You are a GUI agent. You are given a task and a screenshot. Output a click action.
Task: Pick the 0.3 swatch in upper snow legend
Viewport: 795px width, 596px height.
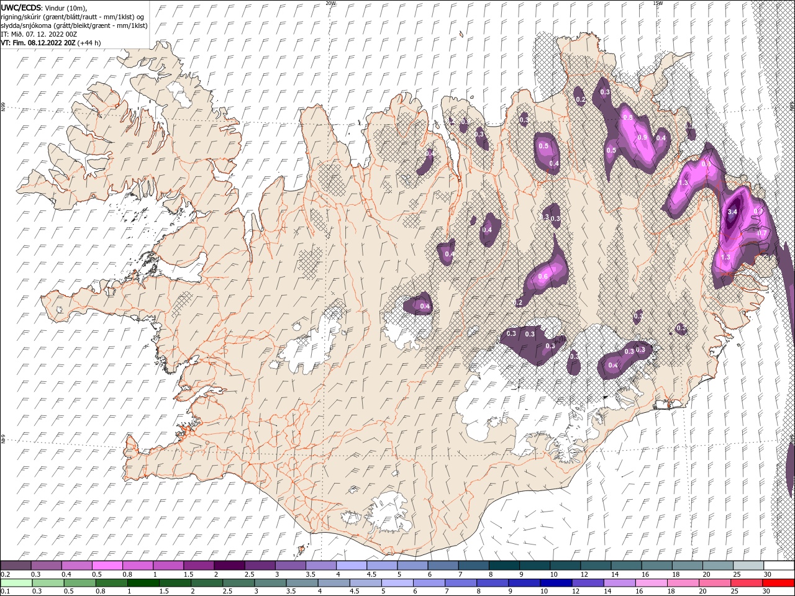click(x=46, y=566)
